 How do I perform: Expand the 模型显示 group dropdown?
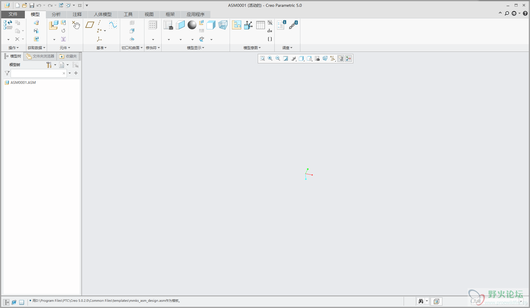(196, 48)
